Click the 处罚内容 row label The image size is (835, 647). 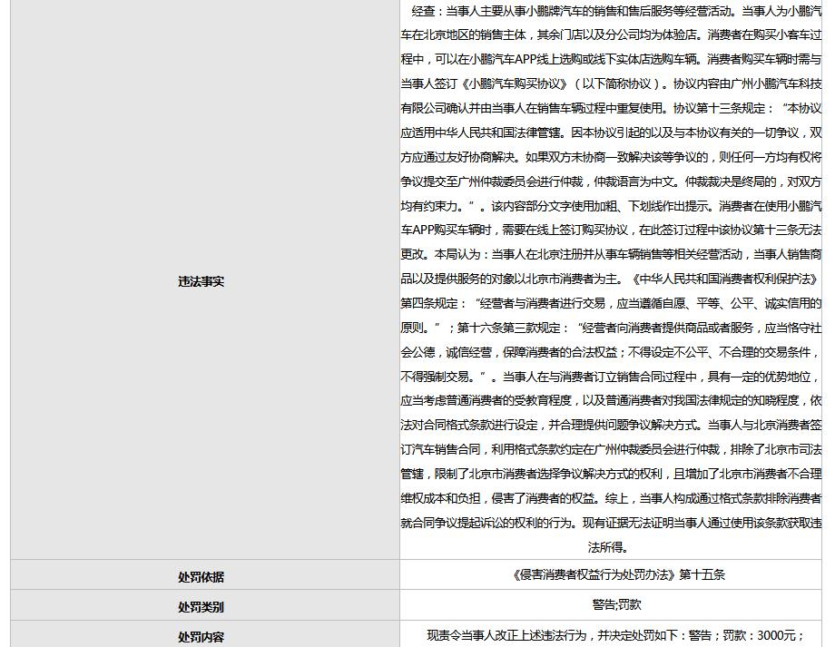[201, 637]
